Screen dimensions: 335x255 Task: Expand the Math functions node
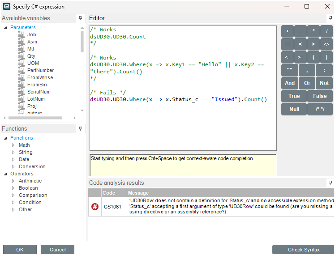[13, 145]
